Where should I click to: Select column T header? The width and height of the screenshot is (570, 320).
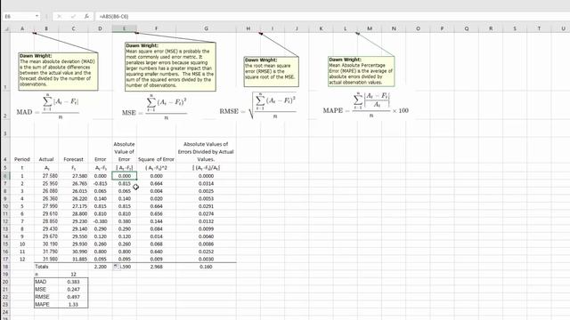click(x=539, y=28)
